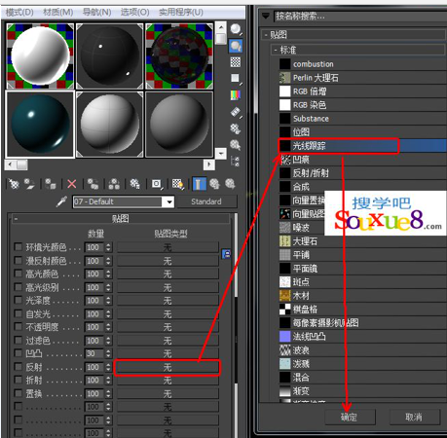Enable the 反射 map checkbox
Viewport: 447px width, 438px height.
19,367
